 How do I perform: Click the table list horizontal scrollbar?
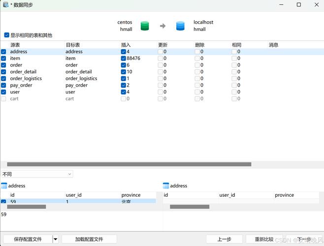tap(129, 164)
